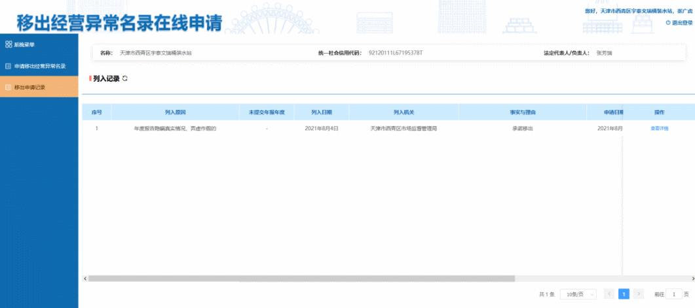695x308 pixels.
Task: Click the 退出登录 logout link
Action: coord(681,23)
